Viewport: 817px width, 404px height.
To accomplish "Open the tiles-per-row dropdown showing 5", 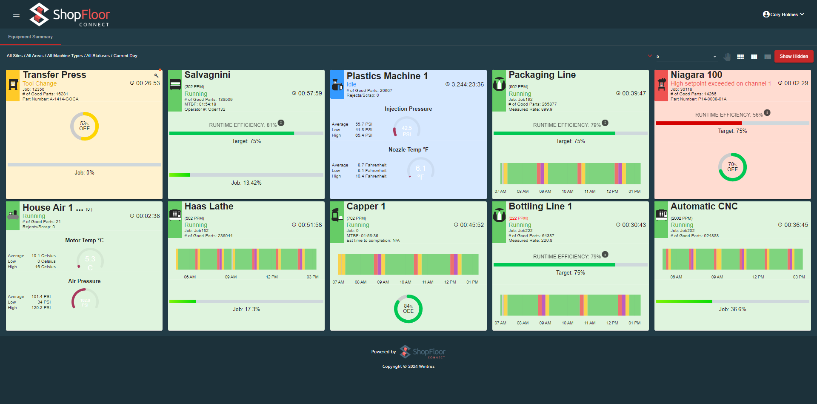I will (x=686, y=57).
